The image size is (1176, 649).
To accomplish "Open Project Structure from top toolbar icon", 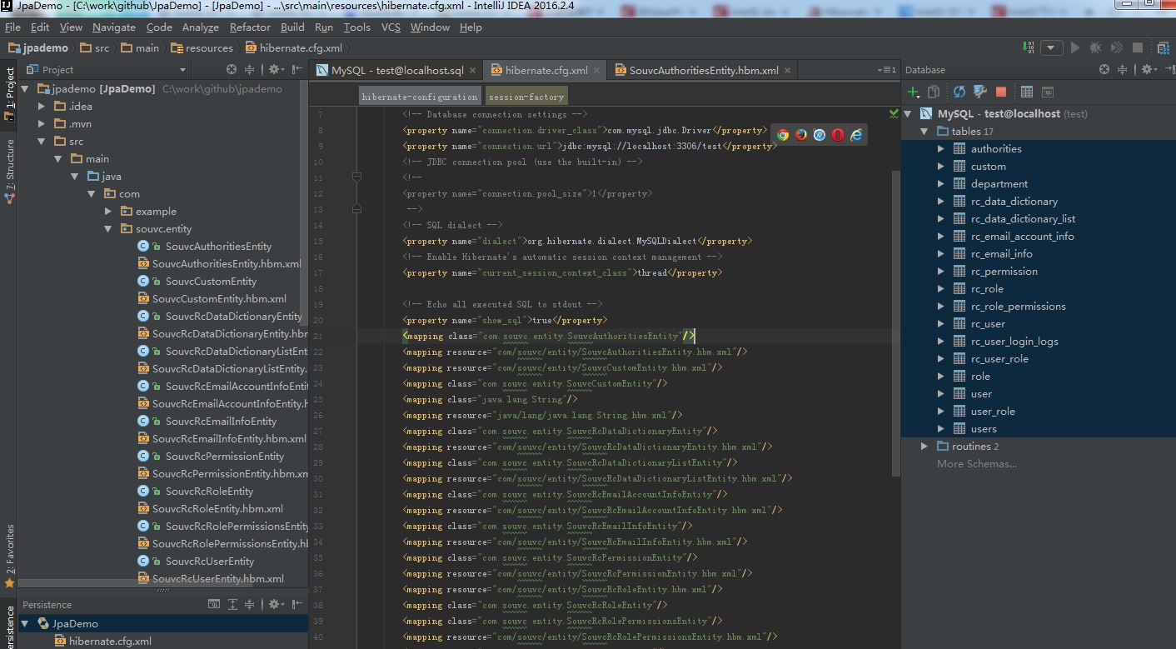I will point(1164,47).
